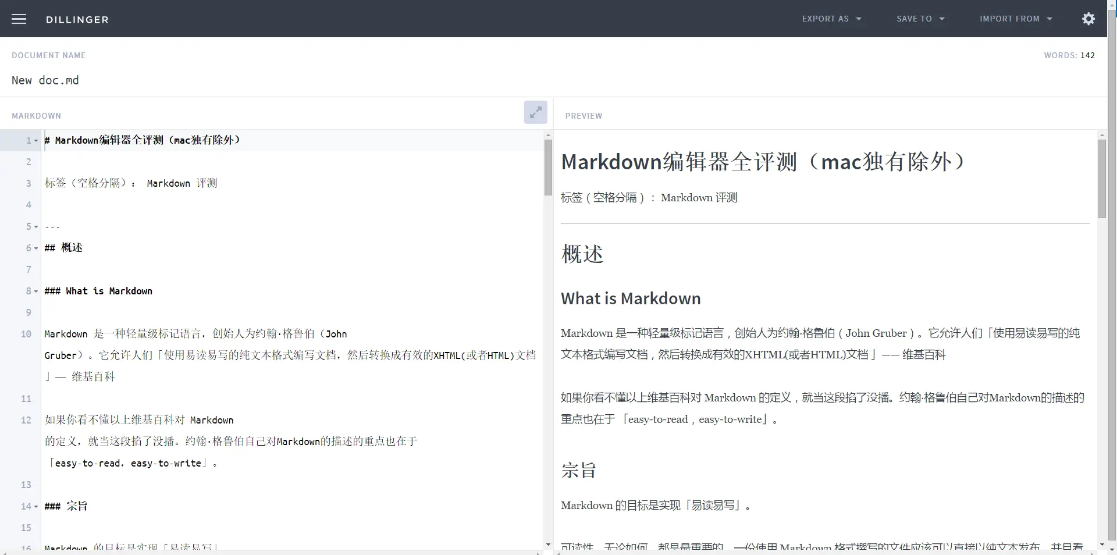The width and height of the screenshot is (1117, 555).
Task: Click editor line '### What is Markdown'
Action: 98,291
